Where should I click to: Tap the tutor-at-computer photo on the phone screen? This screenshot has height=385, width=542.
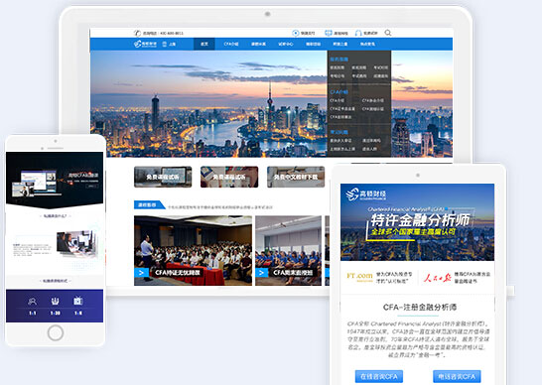click(76, 243)
